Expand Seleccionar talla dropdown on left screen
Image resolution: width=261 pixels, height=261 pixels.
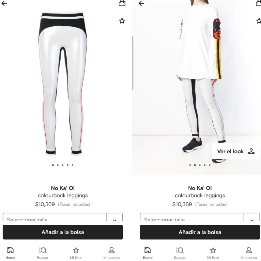point(63,217)
